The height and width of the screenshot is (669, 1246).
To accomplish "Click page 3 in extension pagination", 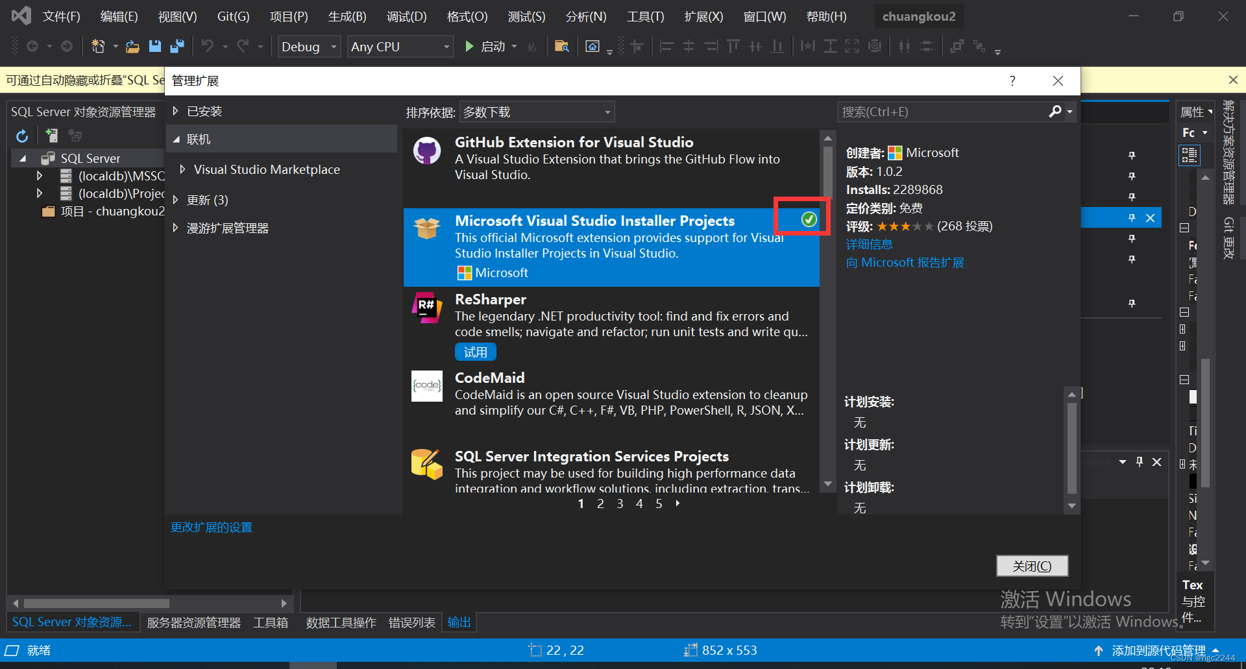I will (620, 504).
